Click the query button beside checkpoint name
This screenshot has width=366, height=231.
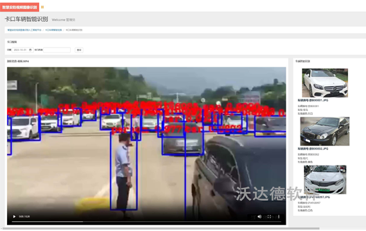(x=79, y=50)
